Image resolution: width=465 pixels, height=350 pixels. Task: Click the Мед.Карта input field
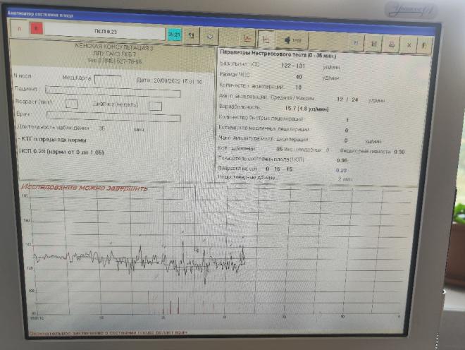pos(108,80)
